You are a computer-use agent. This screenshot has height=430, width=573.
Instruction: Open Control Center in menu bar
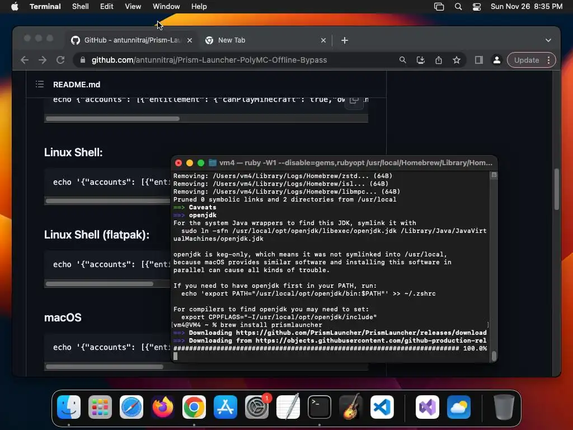tap(477, 7)
